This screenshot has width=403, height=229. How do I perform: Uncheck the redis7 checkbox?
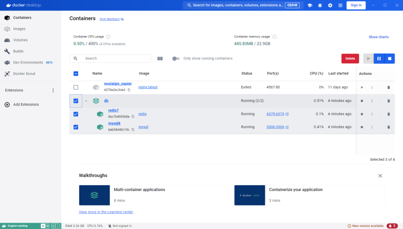coord(76,114)
